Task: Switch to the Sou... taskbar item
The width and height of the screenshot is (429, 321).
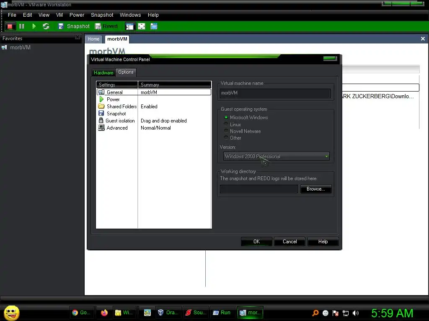Action: [196, 313]
